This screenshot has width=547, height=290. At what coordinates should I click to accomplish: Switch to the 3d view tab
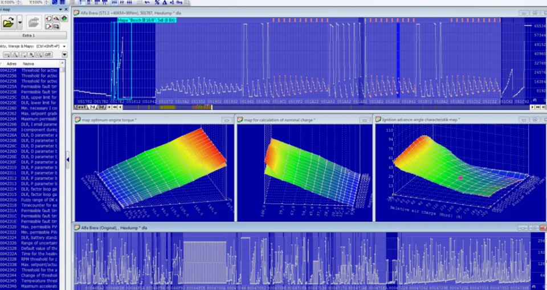(x=101, y=107)
